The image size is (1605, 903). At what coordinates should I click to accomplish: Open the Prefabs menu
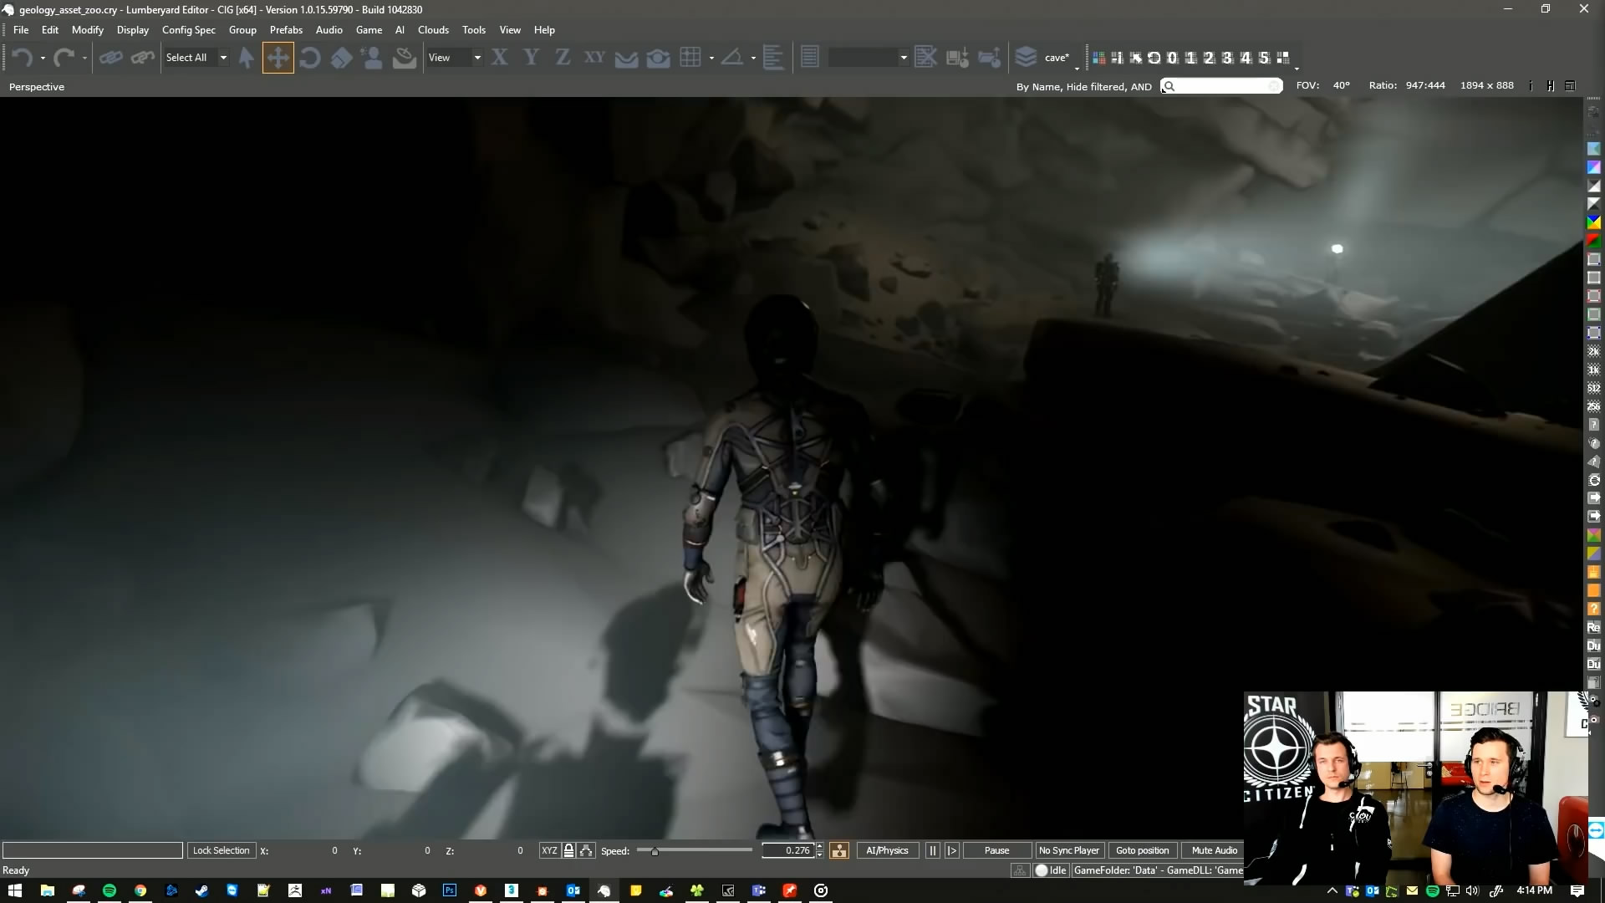coord(286,30)
